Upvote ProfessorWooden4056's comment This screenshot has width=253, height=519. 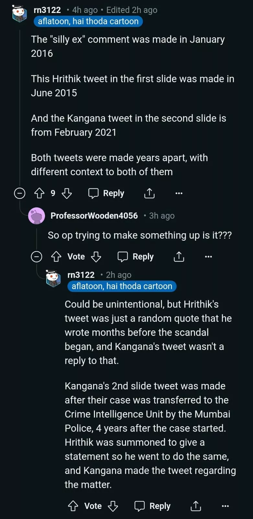coord(56,257)
